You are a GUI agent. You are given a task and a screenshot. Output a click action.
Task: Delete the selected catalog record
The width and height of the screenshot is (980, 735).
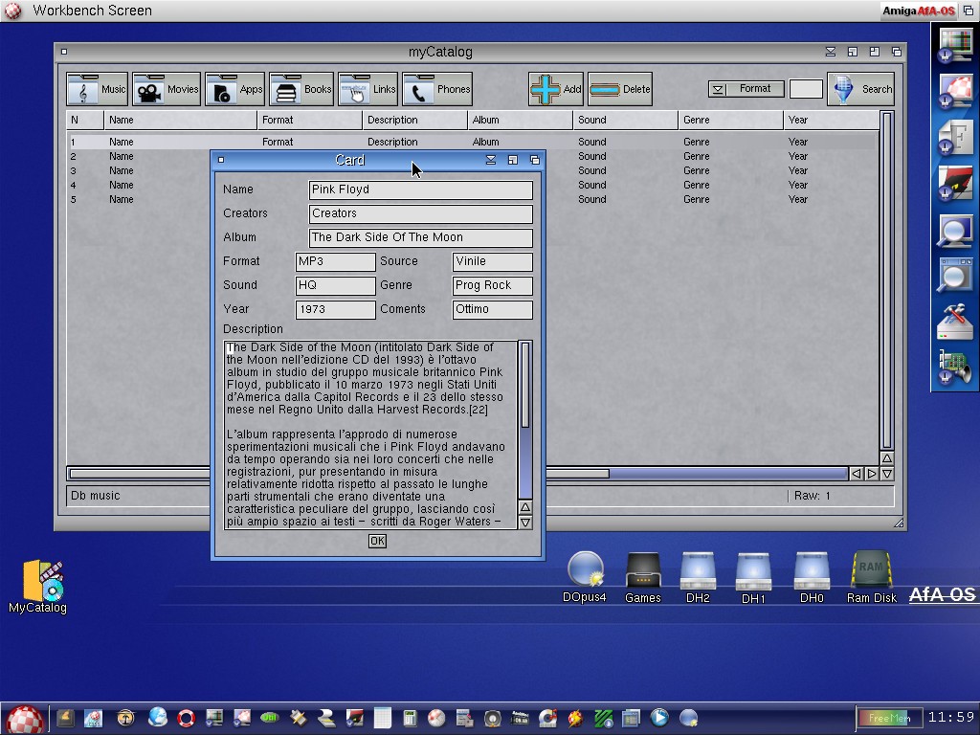click(620, 89)
